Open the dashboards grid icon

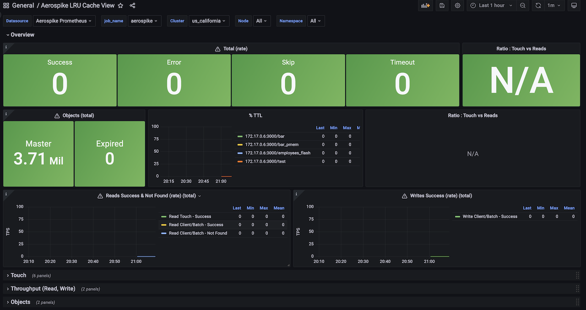(x=6, y=5)
